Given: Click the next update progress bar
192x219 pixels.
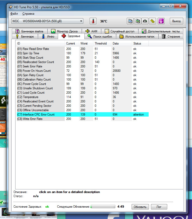Looking at the screenshot, I should [x=103, y=207].
